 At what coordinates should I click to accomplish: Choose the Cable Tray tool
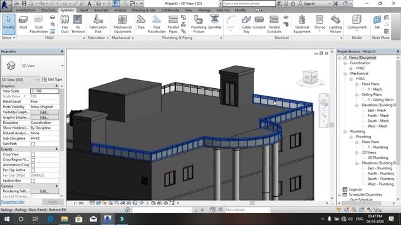246,24
